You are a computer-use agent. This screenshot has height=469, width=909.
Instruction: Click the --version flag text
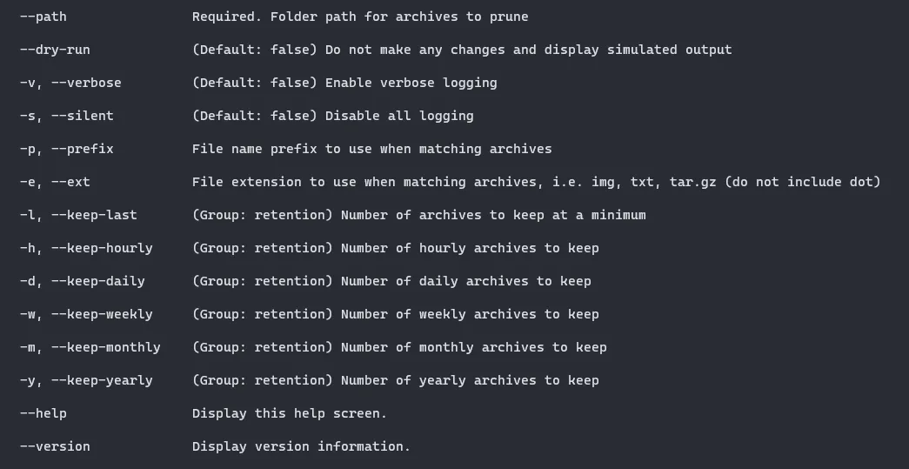coord(55,446)
